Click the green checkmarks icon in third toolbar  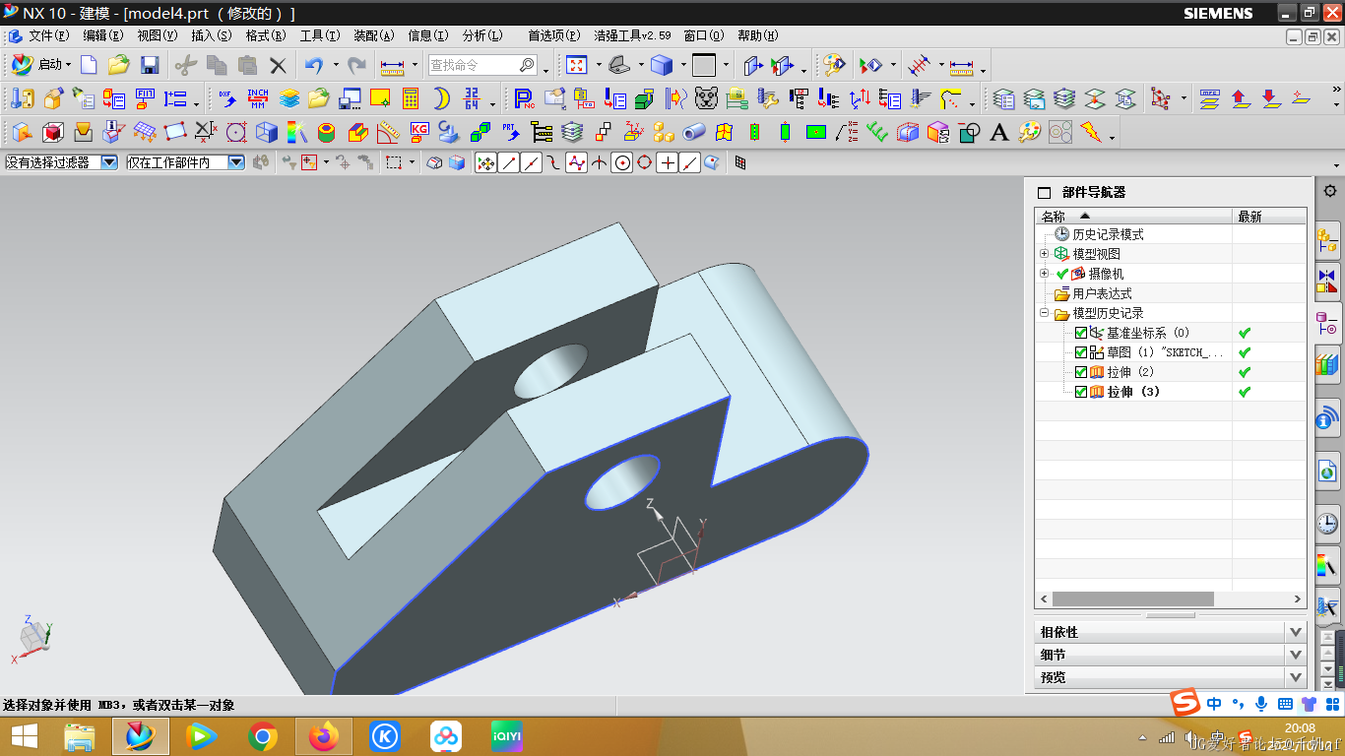(877, 132)
